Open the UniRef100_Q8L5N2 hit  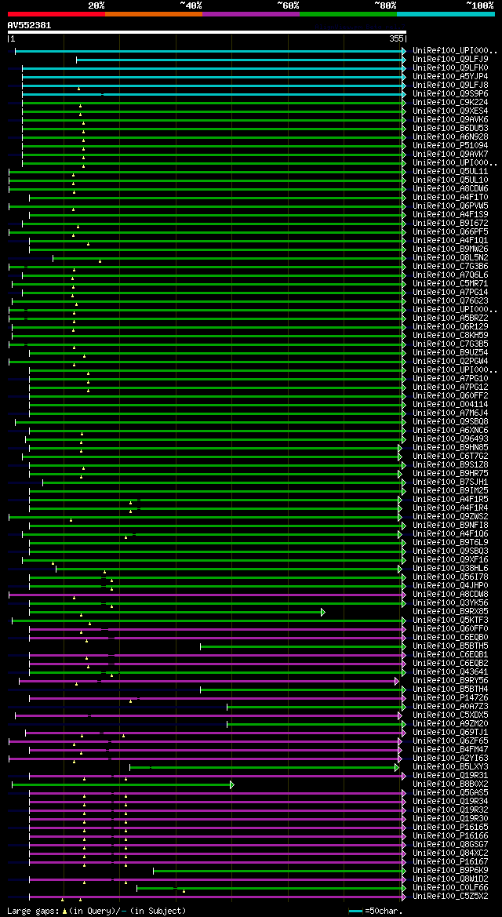(x=450, y=257)
